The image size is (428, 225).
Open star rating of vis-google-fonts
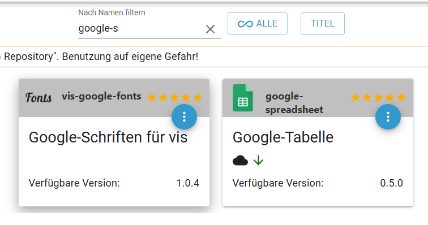[x=175, y=97]
